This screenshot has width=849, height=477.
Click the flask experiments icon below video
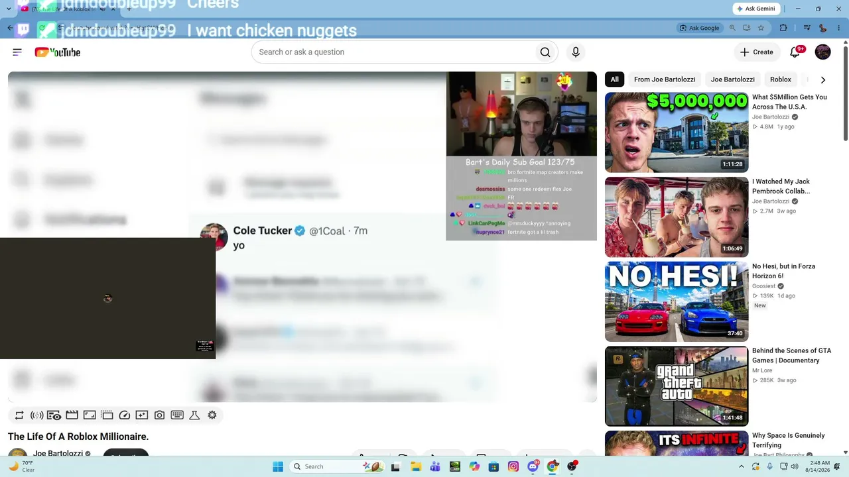[x=194, y=415]
